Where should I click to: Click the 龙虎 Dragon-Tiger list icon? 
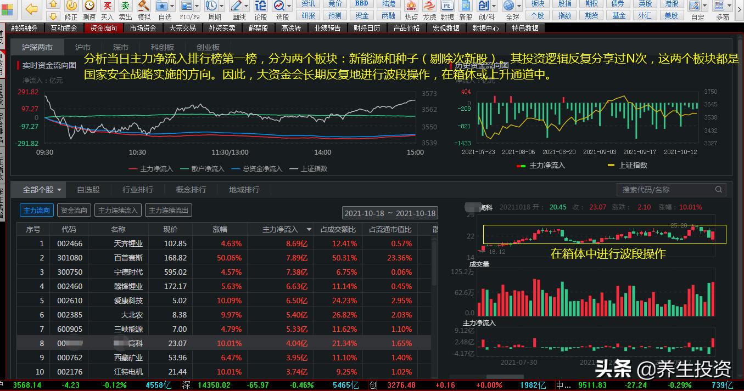click(430, 7)
